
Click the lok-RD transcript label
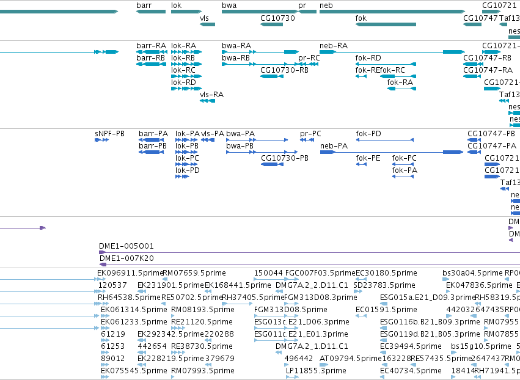tap(184, 82)
